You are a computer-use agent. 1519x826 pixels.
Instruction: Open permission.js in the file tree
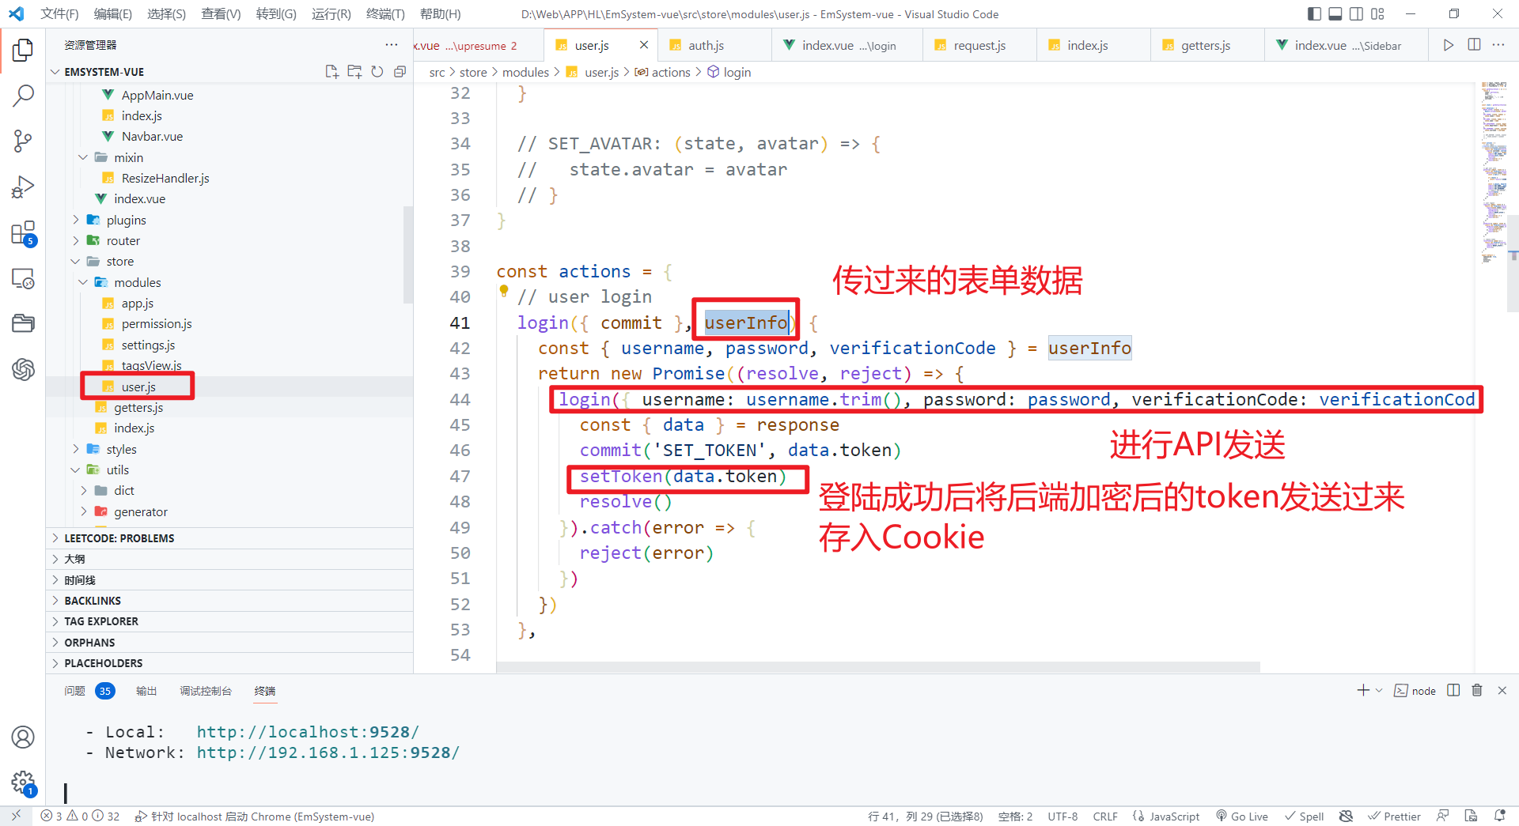(157, 324)
